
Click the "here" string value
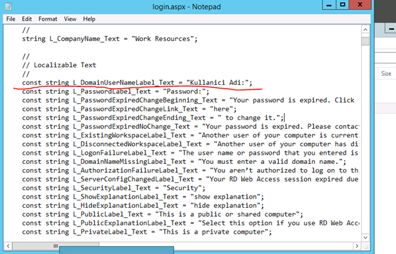[x=221, y=109]
